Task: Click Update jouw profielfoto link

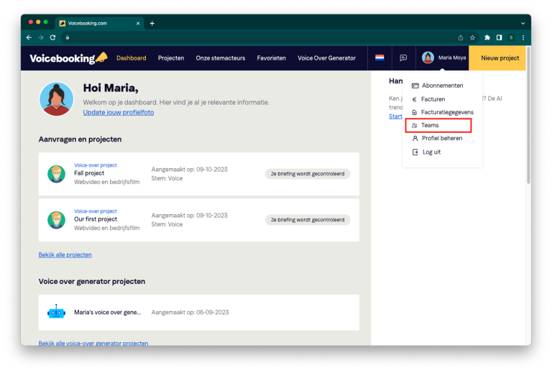Action: click(x=119, y=112)
